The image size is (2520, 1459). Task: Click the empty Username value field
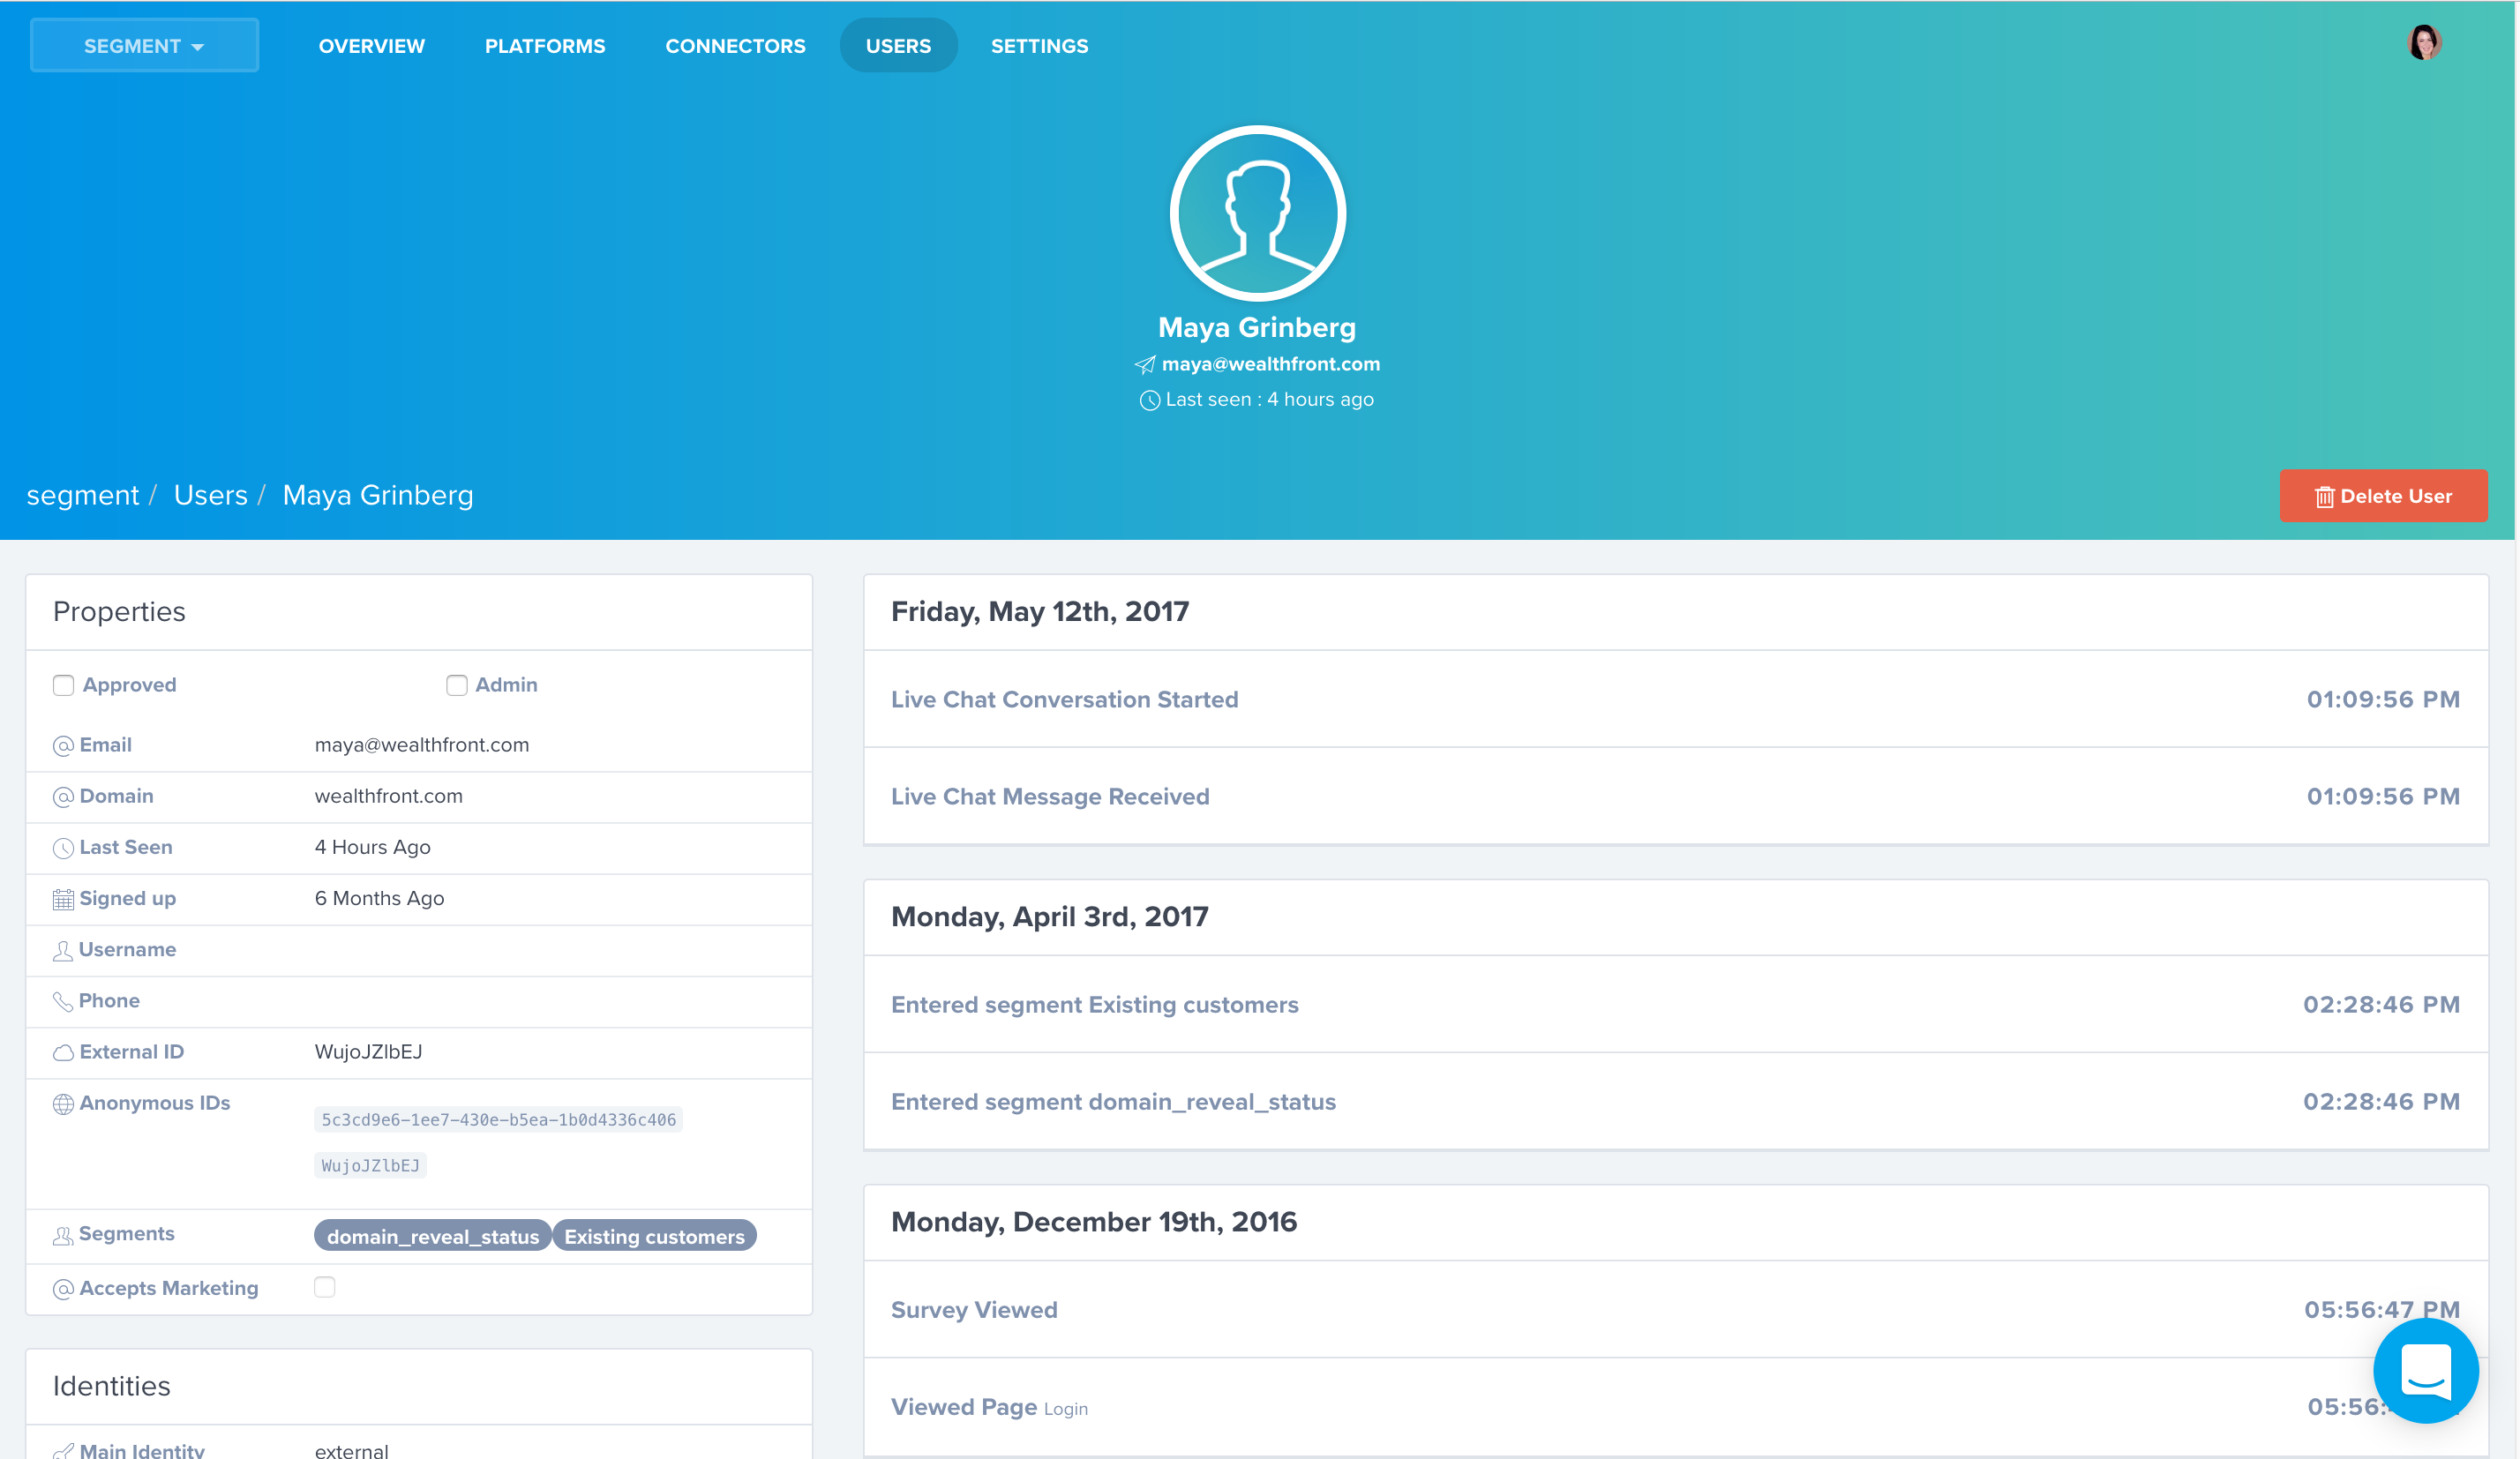pos(550,950)
